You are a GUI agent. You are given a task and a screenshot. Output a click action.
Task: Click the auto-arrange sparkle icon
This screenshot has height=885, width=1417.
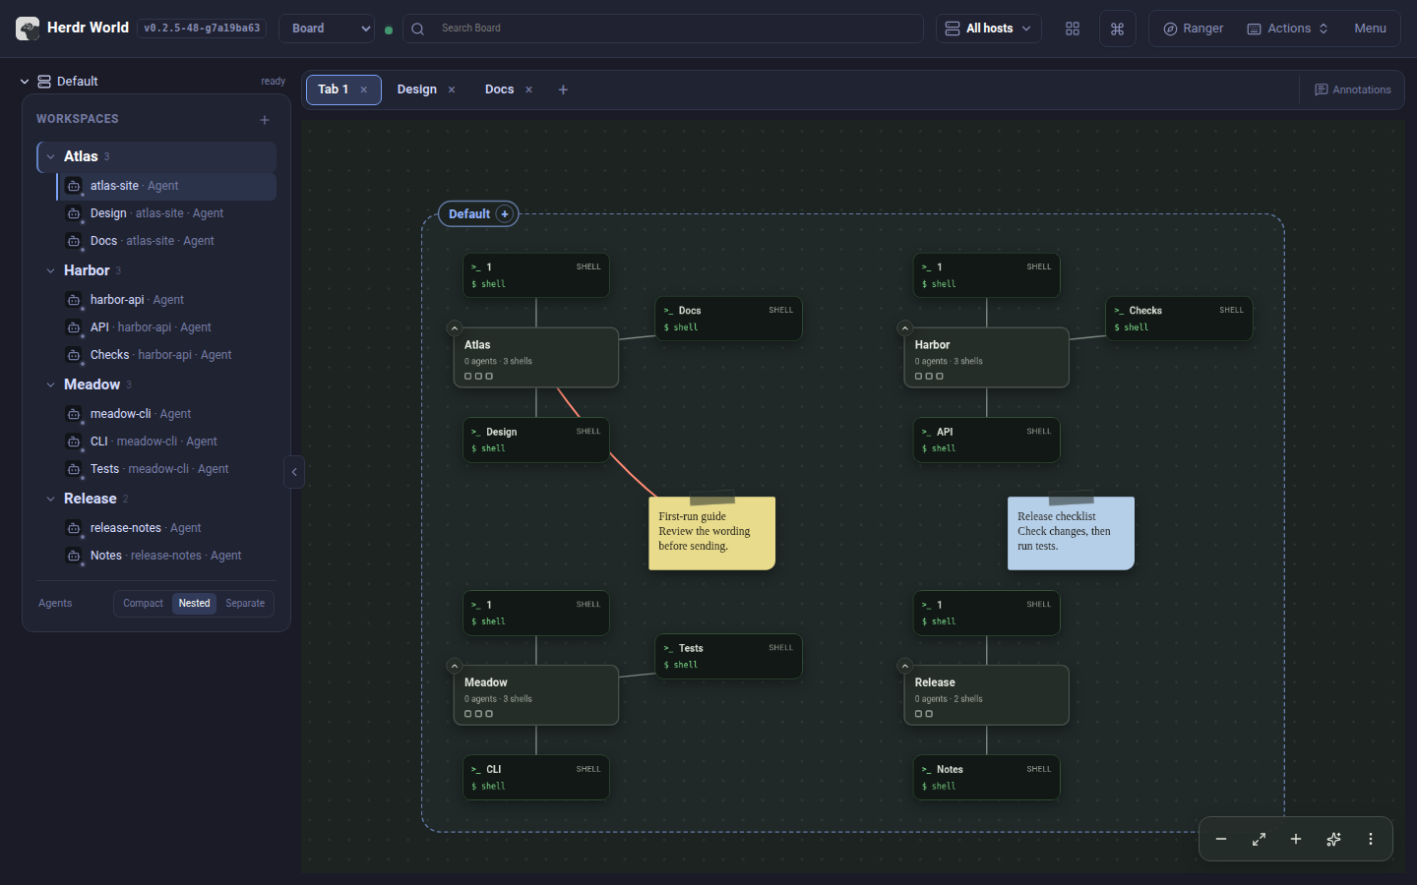point(1333,839)
